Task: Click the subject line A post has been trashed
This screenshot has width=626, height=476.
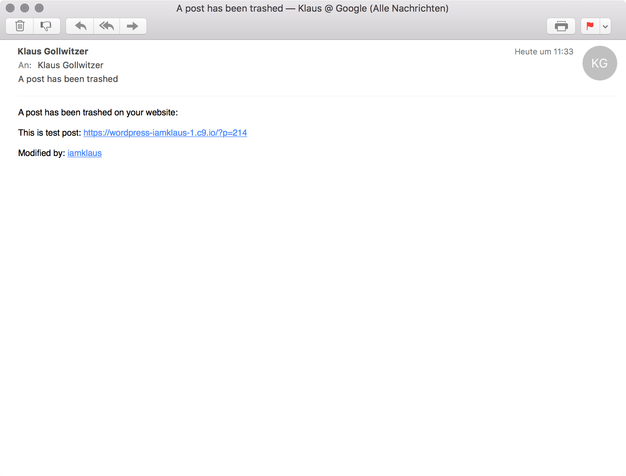Action: pos(68,79)
